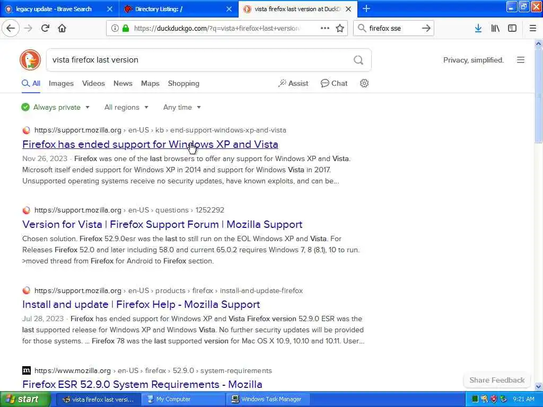Click the mozilla.org 52.9.0 system-requirements URL
Screen dimensions: 543x407
click(x=153, y=370)
